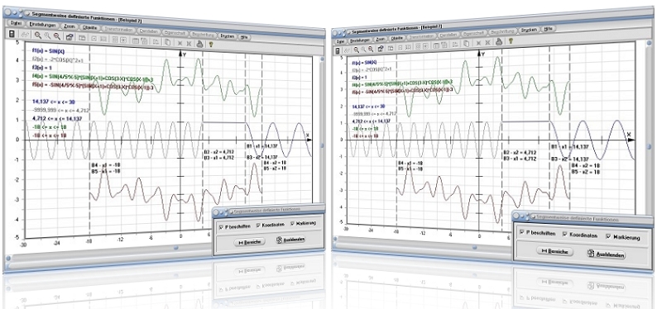This screenshot has width=657, height=309.
Task: Click the lightbulb hint icon in left window
Action: coord(211,45)
